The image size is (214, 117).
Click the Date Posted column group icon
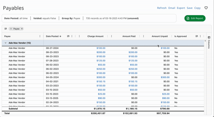point(68,36)
